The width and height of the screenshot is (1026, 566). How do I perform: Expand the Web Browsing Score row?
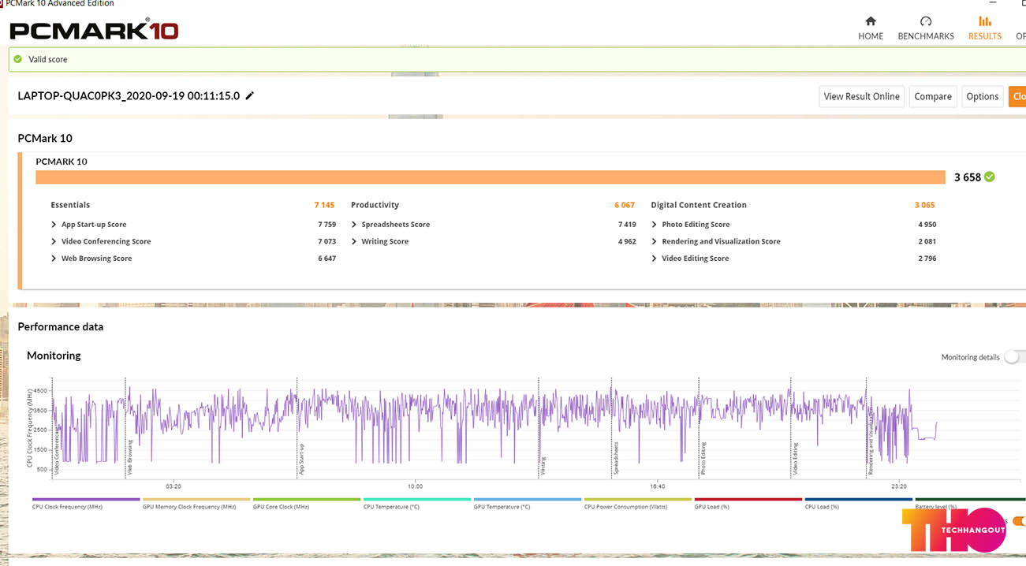click(54, 259)
